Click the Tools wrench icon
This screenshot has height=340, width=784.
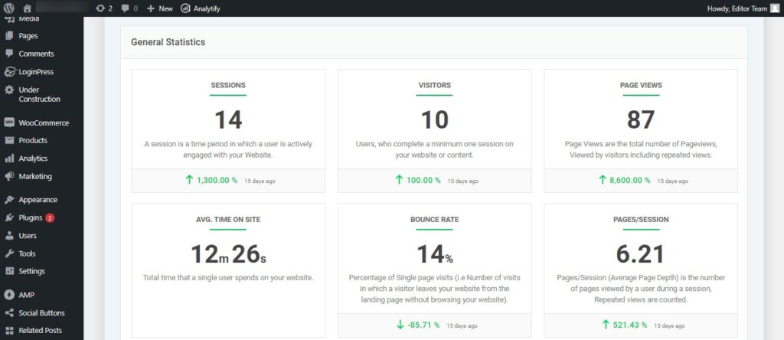pos(9,253)
